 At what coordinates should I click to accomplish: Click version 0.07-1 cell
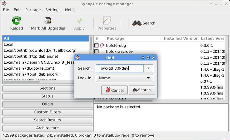tap(206, 81)
